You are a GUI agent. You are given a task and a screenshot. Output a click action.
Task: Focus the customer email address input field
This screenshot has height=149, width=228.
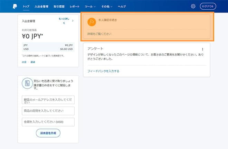coord(48,100)
